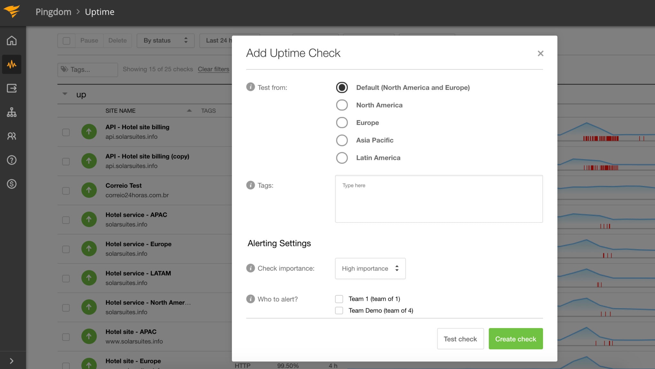The image size is (655, 369).
Task: Select the North America test location
Action: pyautogui.click(x=342, y=105)
